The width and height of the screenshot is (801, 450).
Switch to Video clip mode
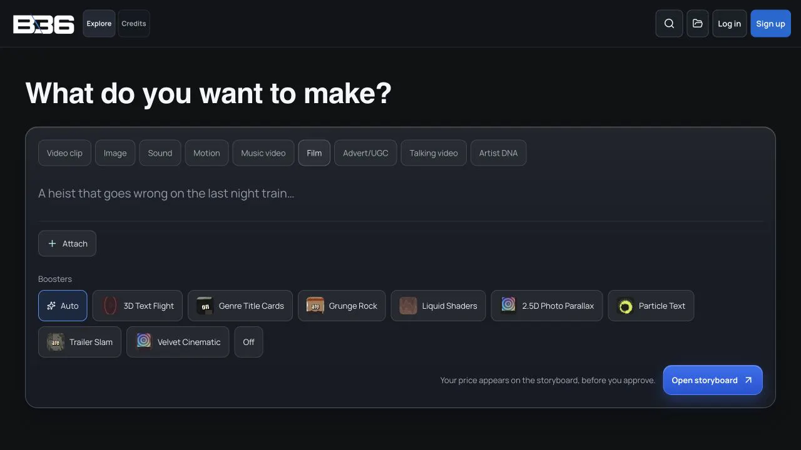point(64,153)
